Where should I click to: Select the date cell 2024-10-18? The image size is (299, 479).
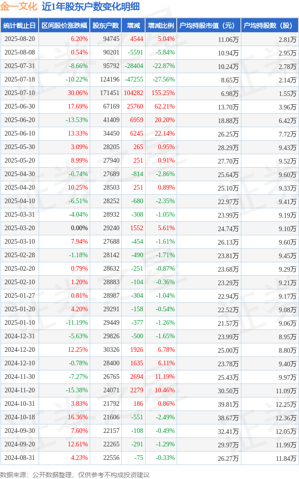click(20, 417)
